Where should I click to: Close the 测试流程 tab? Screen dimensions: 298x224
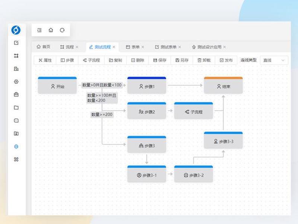114,47
